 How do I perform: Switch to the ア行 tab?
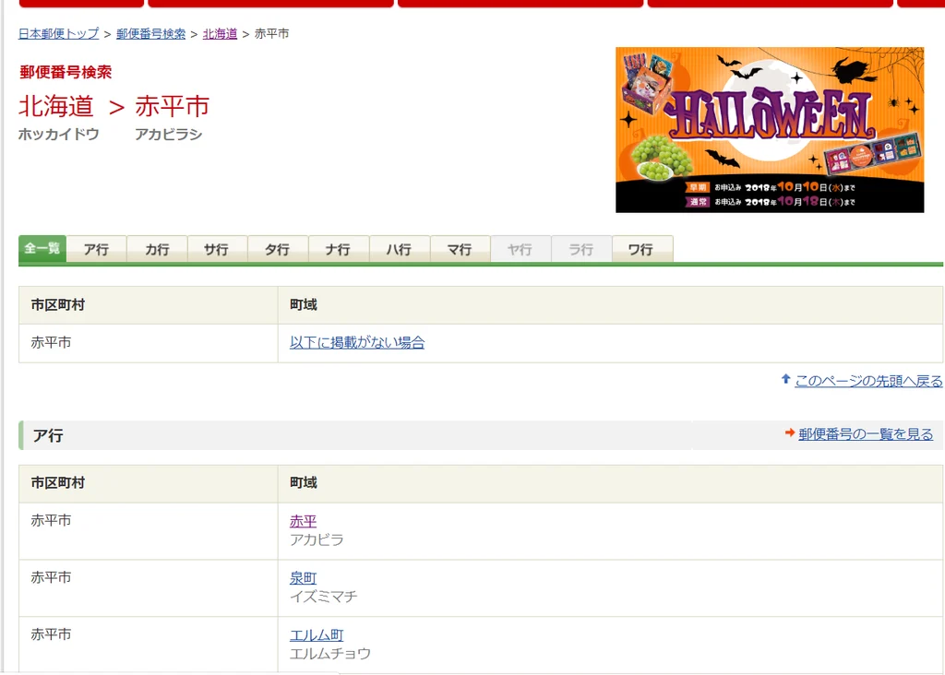point(96,249)
